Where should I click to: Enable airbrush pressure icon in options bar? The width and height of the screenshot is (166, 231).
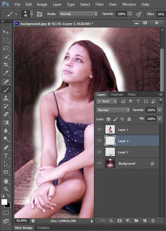tap(139, 14)
